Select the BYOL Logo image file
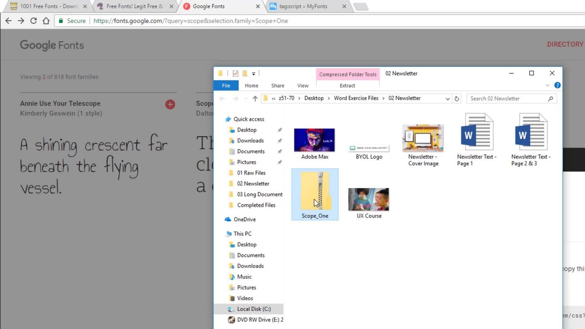Viewport: 585px width, 329px height. click(x=369, y=152)
